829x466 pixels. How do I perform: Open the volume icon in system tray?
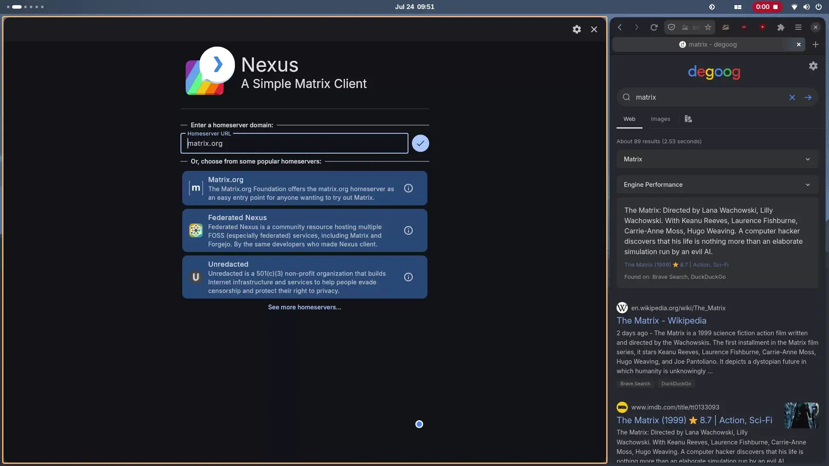click(x=807, y=7)
